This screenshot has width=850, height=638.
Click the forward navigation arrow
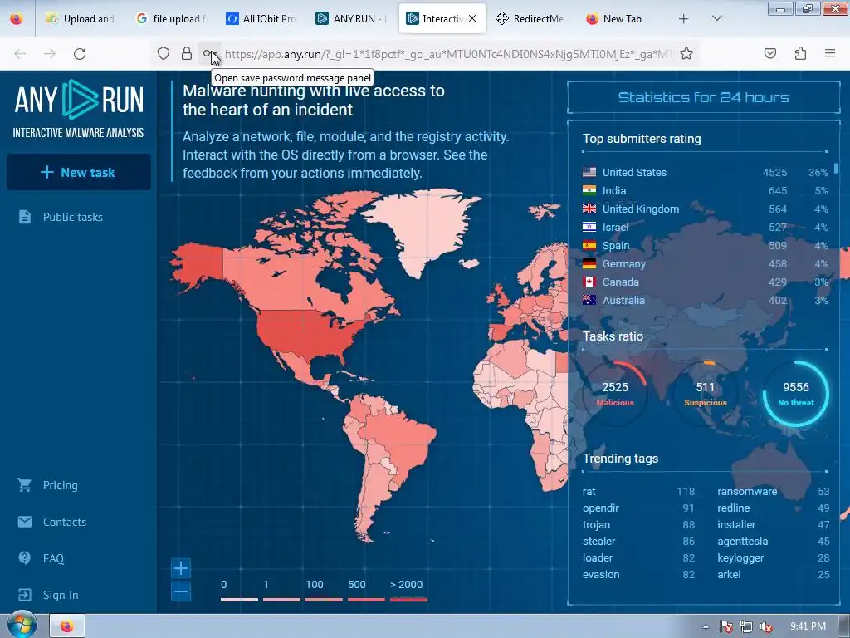coord(50,54)
